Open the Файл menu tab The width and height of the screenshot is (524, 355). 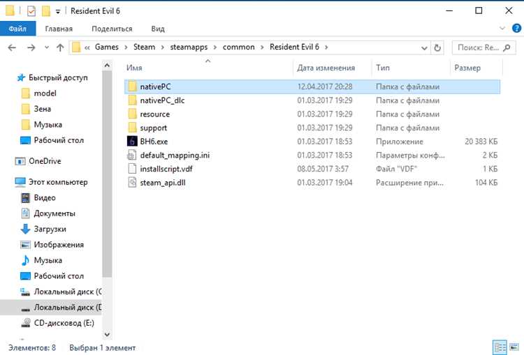[x=17, y=29]
